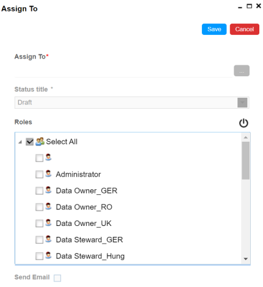Select the Data Steward_GER role item

(x=89, y=240)
